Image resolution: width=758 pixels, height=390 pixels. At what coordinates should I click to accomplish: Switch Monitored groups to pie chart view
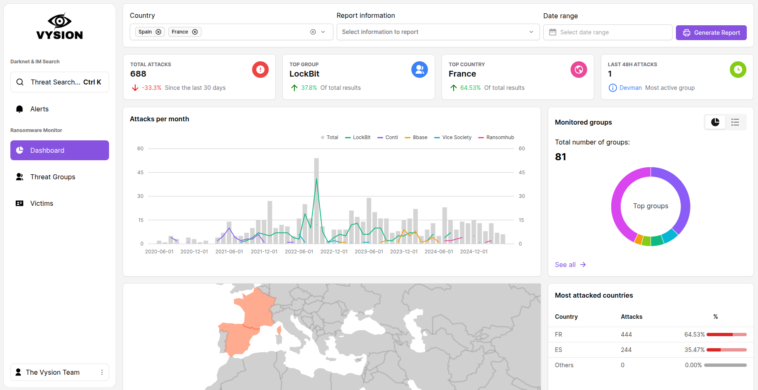[x=715, y=122]
